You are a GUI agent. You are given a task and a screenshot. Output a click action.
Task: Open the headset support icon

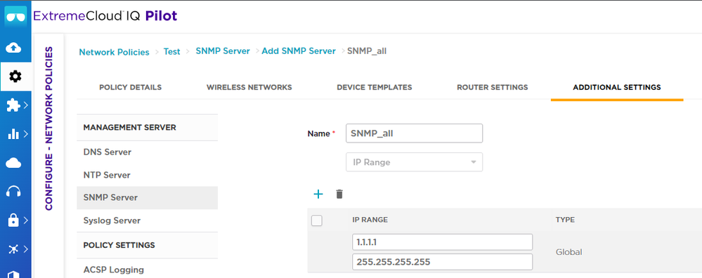click(x=13, y=191)
